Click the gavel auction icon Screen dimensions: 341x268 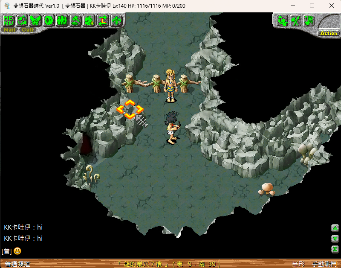pyautogui.click(x=75, y=20)
